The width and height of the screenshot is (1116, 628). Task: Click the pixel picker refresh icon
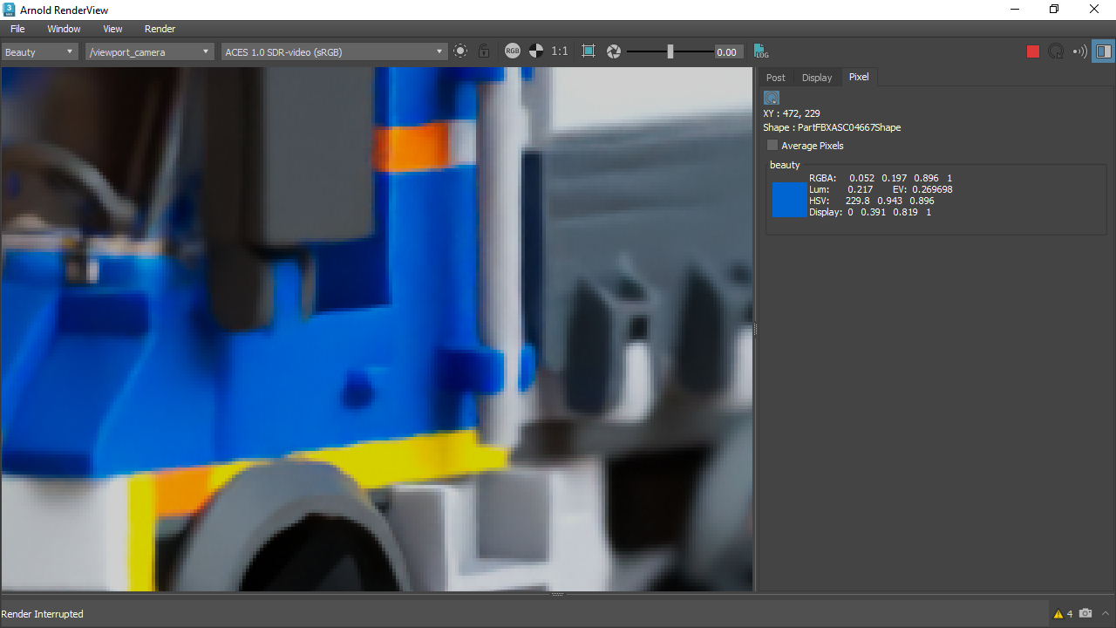[772, 98]
